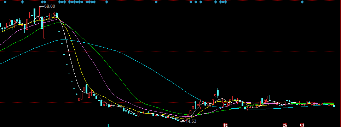Select the red candle topped by the 68.00 arrow
341x127 pixels.
click(40, 12)
